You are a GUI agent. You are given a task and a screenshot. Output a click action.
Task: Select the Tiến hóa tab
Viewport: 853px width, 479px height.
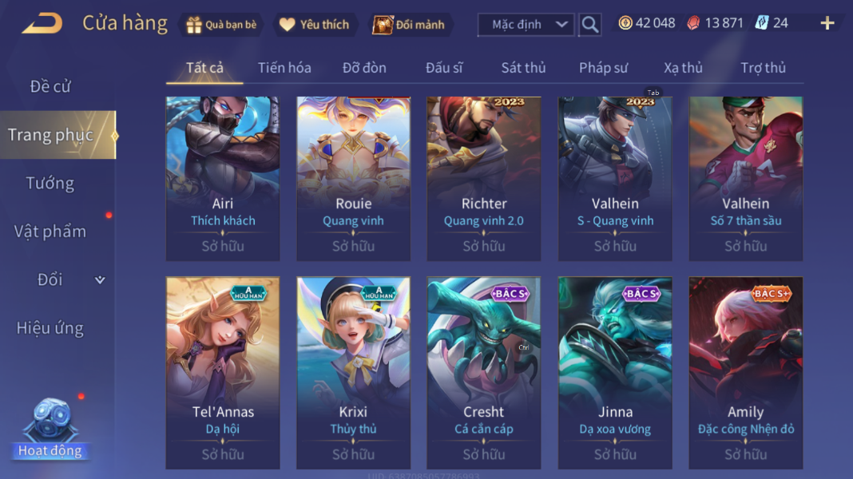pos(284,67)
